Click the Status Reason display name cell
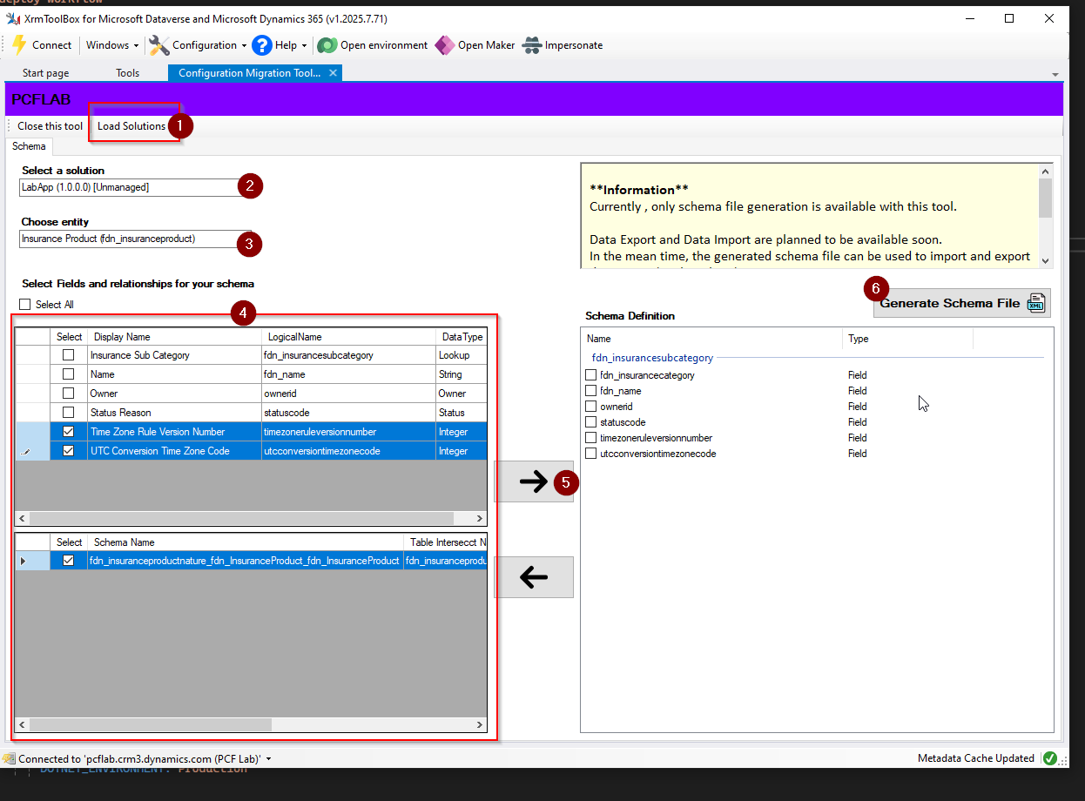1085x801 pixels. (x=174, y=413)
